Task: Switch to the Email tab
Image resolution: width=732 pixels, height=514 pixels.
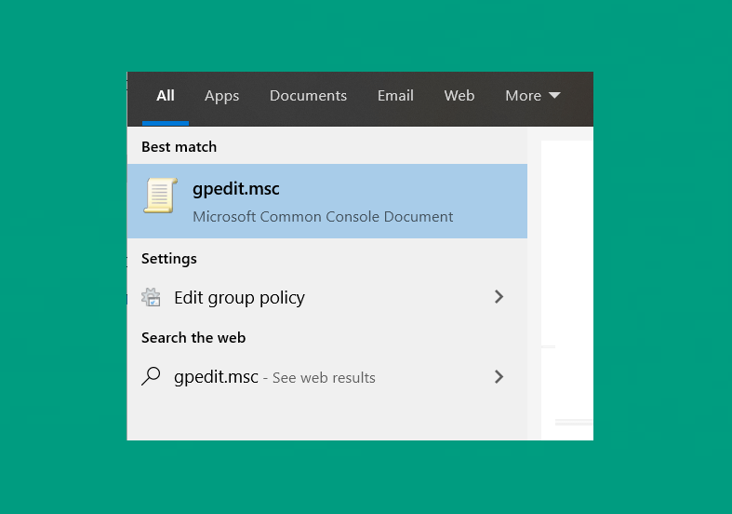Action: tap(395, 96)
